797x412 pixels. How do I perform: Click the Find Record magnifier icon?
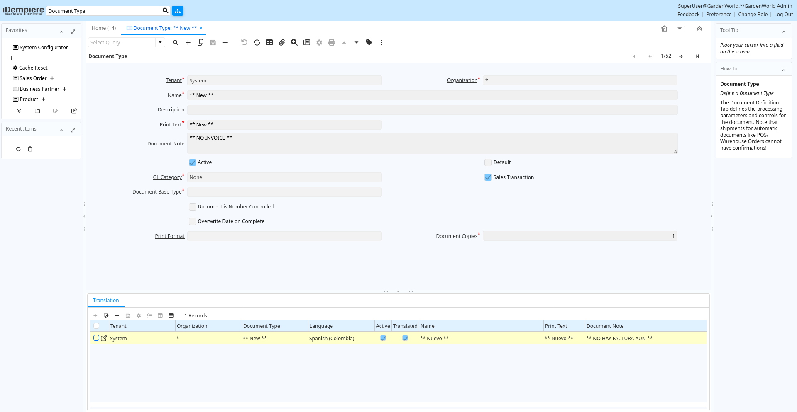[x=176, y=42]
